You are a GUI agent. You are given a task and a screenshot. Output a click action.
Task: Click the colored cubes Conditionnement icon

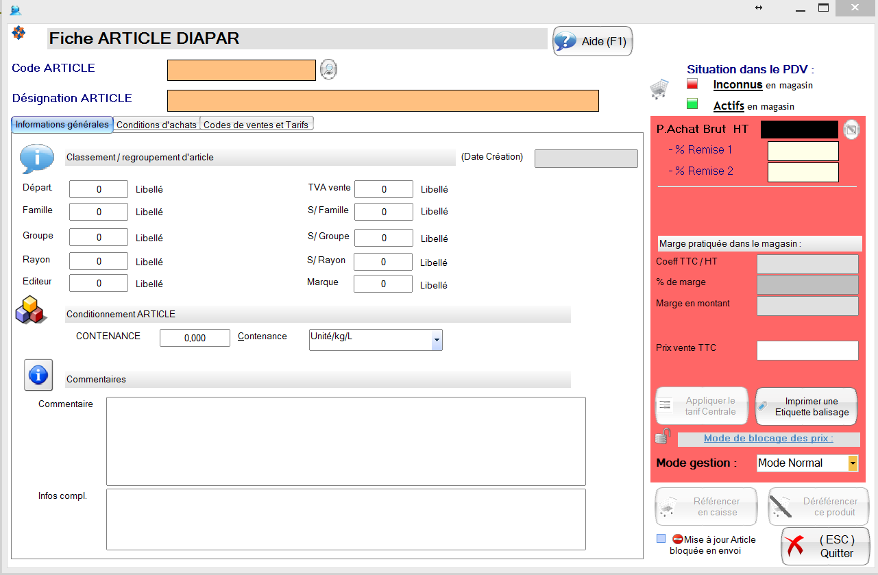[x=29, y=310]
